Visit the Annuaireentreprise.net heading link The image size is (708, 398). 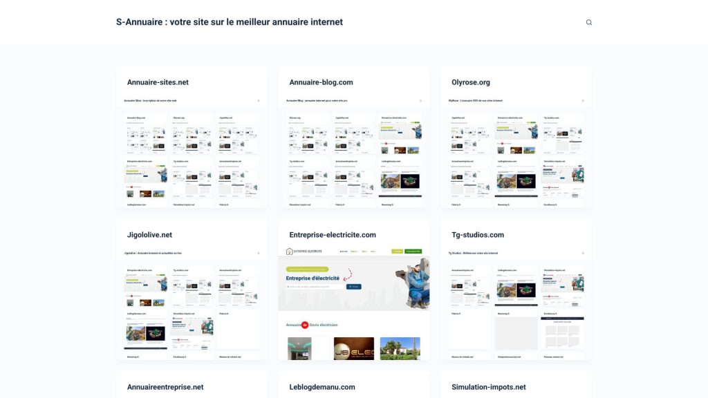[165, 387]
